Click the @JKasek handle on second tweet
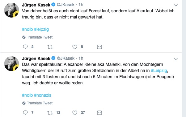The image size is (186, 117). 66,58
